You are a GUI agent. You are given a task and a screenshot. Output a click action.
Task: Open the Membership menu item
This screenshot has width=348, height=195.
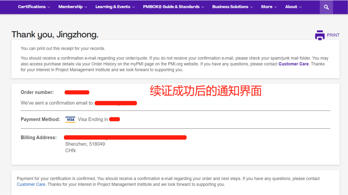[70, 7]
